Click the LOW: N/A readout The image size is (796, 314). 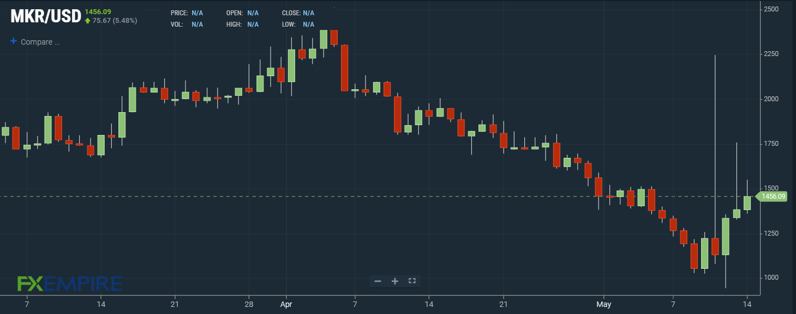click(x=298, y=24)
